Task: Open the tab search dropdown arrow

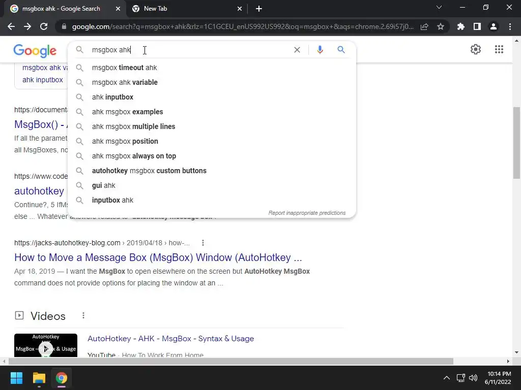Action: 439,7
